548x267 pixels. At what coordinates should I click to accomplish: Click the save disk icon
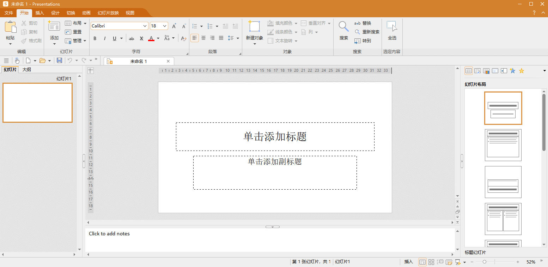click(x=59, y=61)
